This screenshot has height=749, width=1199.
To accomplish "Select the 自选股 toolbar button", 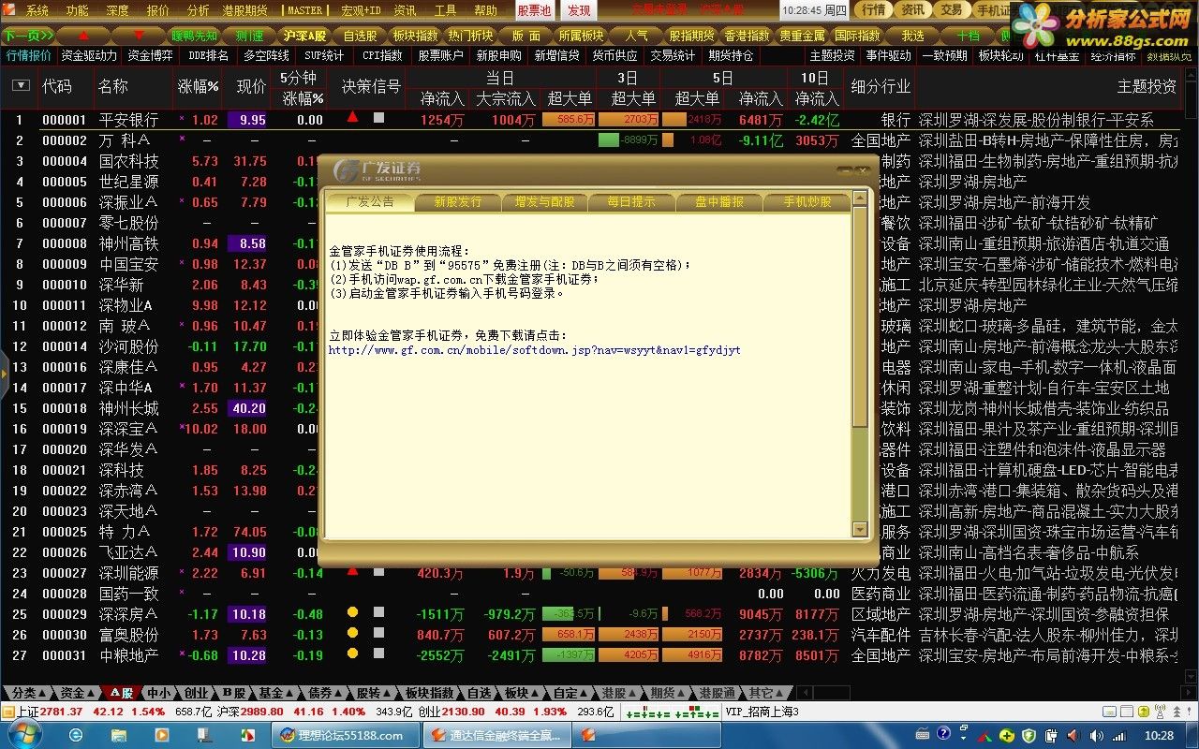I will pyautogui.click(x=360, y=35).
